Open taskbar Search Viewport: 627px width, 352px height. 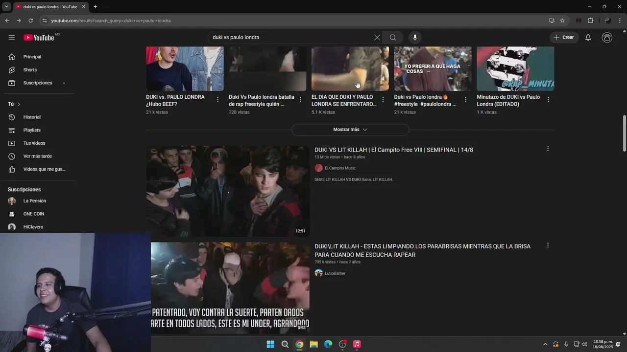[285, 344]
